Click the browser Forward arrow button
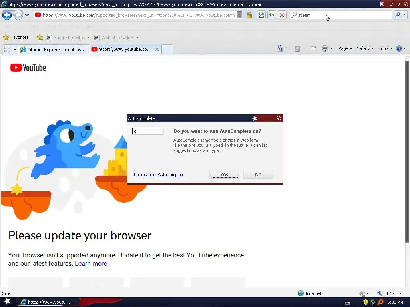Viewport: 410px width, 307px height. 18,15
